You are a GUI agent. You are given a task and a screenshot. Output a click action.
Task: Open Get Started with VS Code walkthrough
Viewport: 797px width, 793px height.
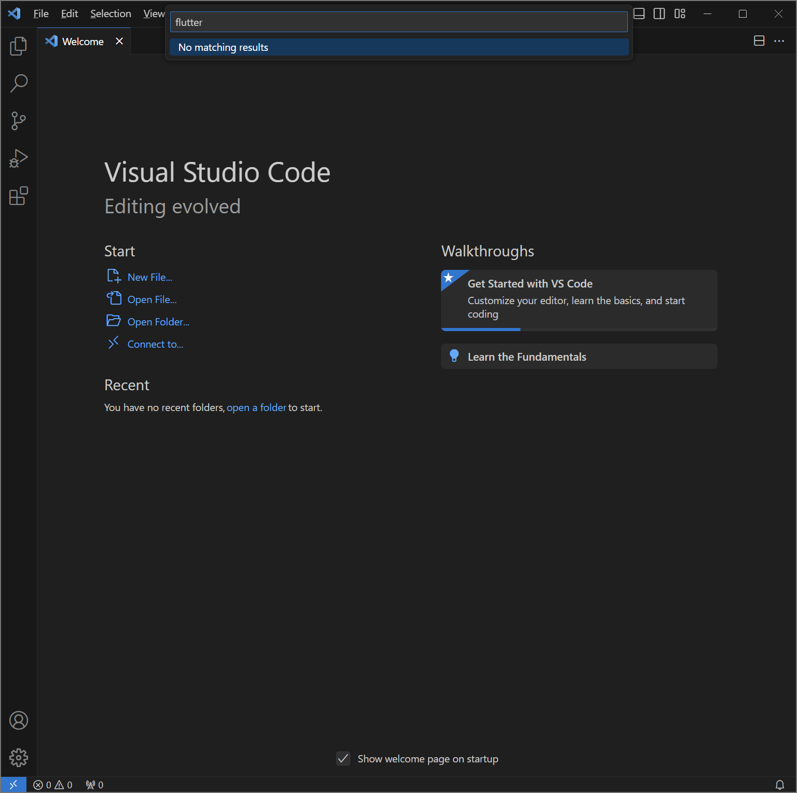tap(579, 300)
